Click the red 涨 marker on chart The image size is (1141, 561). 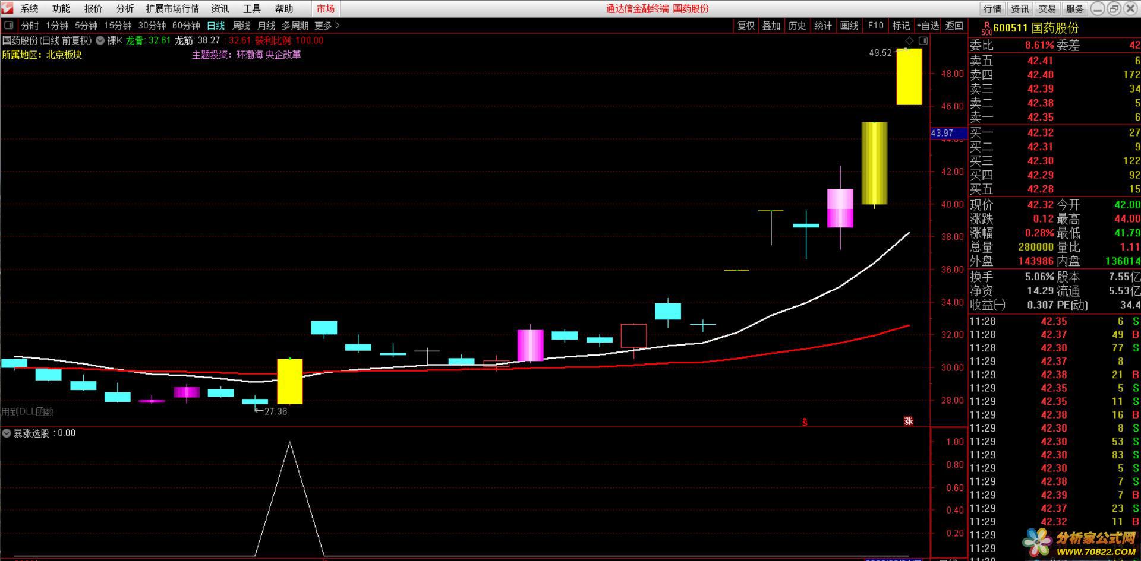tap(908, 421)
